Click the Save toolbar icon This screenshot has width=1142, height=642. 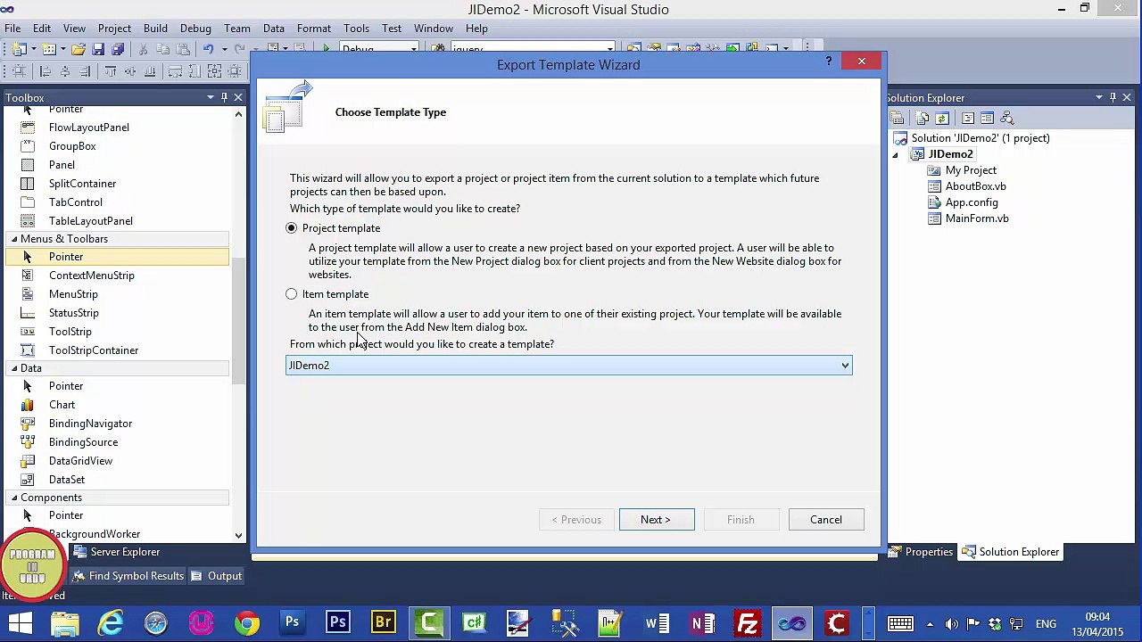[x=98, y=49]
